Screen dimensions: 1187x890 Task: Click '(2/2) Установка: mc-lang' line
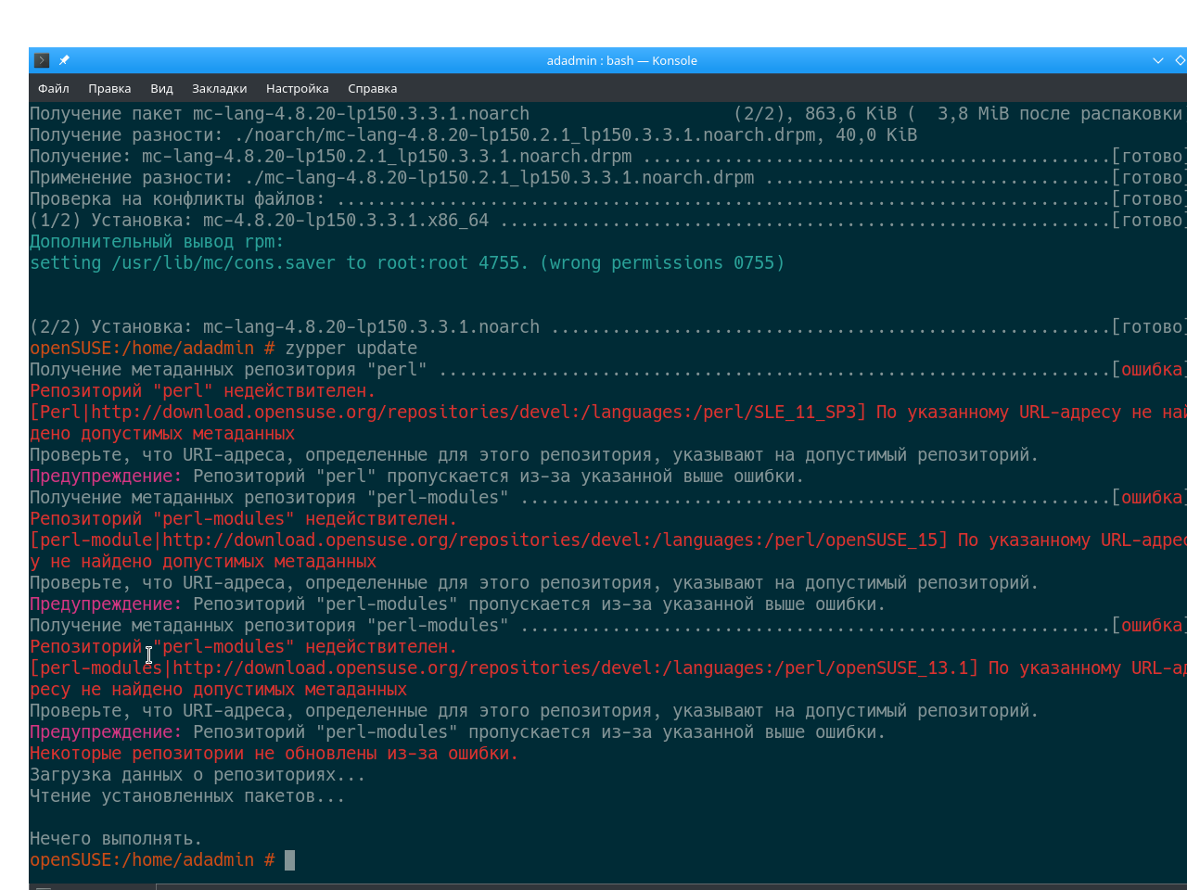285,327
